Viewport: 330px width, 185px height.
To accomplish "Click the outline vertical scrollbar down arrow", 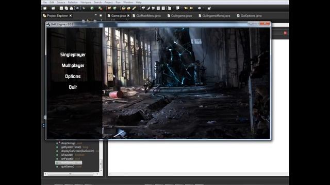I will click(101, 170).
